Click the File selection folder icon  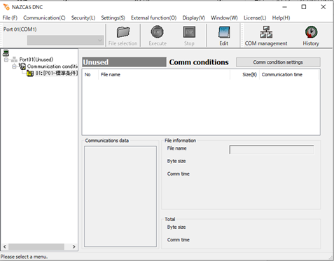(123, 32)
